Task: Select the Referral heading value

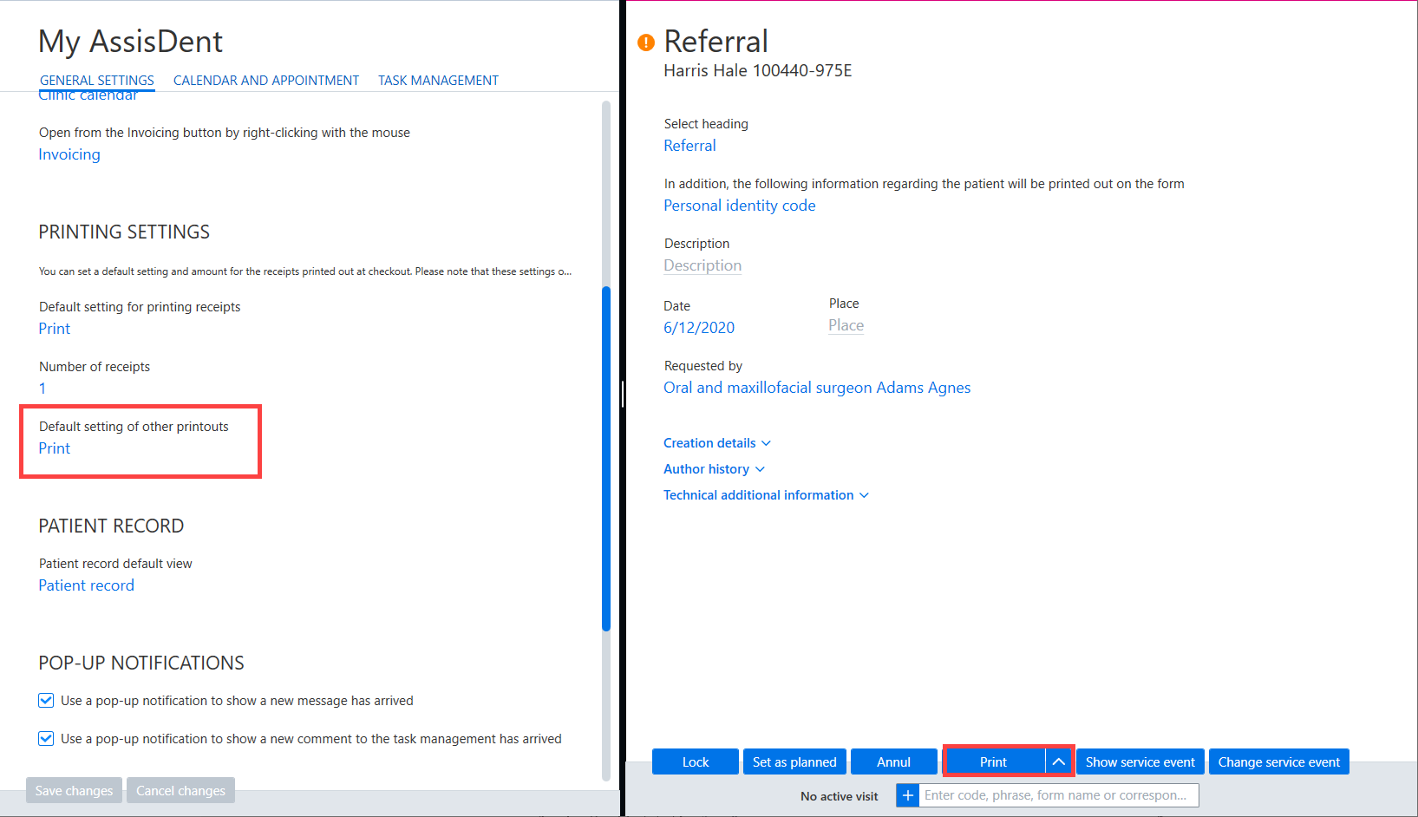Action: [690, 146]
